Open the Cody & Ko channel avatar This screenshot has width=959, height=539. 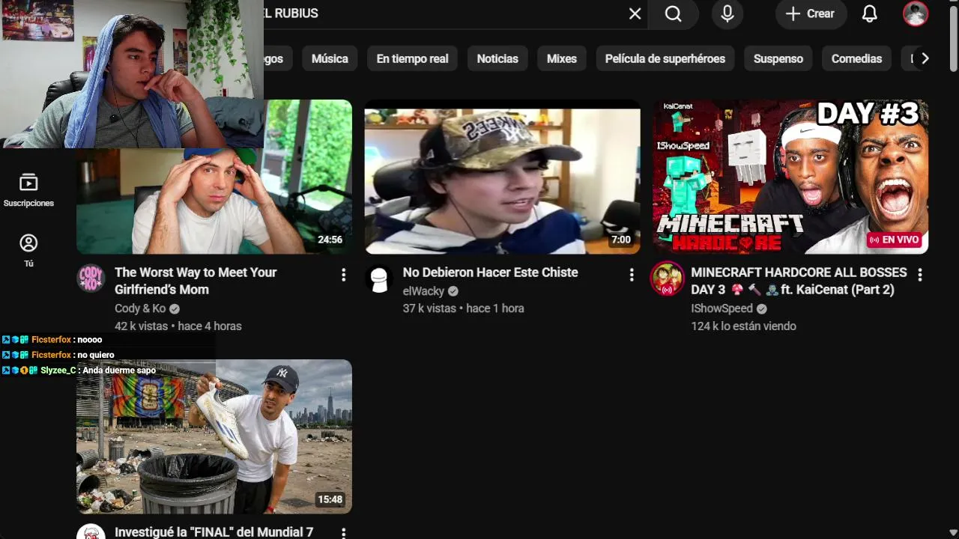pyautogui.click(x=91, y=278)
